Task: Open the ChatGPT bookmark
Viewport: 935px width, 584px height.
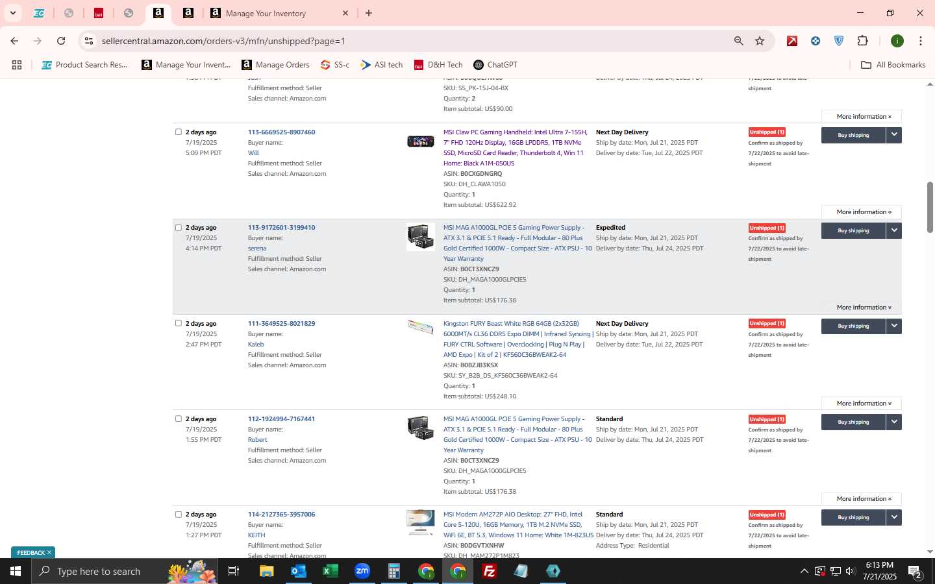Action: click(495, 65)
